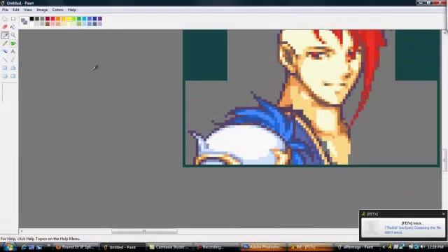Screen dimensions: 448x252
Task: Open the View menu
Action: click(x=28, y=10)
